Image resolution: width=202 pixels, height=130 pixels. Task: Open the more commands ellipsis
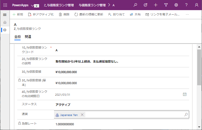[187, 14]
